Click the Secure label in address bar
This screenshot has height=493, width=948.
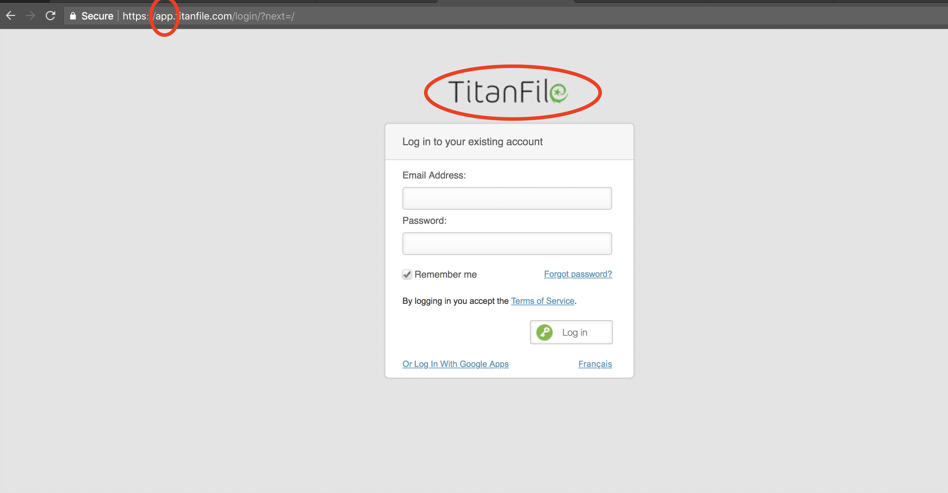97,16
